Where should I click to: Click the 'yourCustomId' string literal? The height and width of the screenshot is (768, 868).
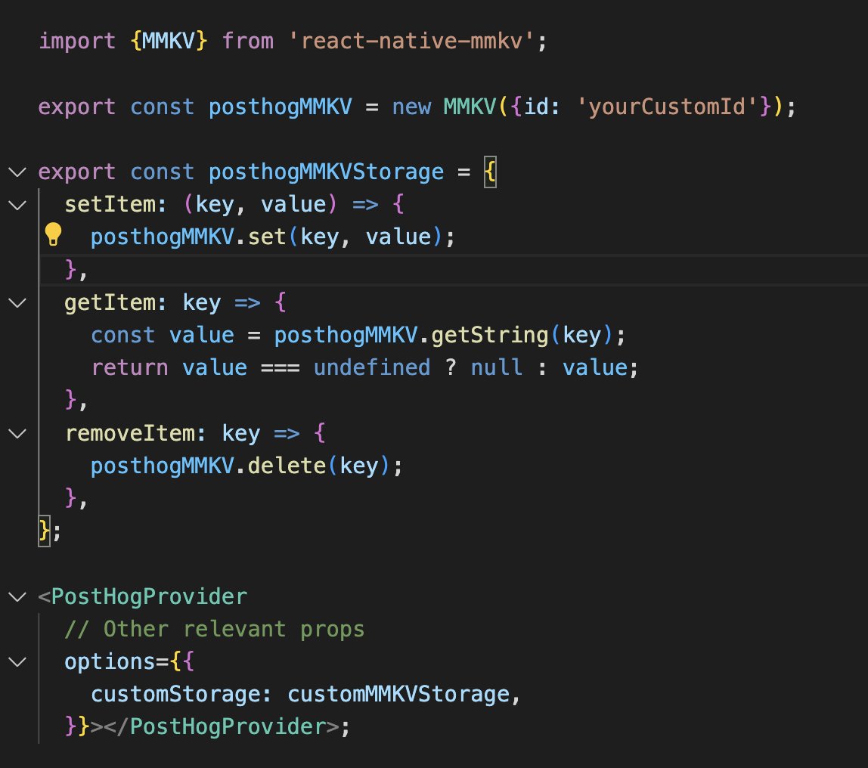[667, 107]
